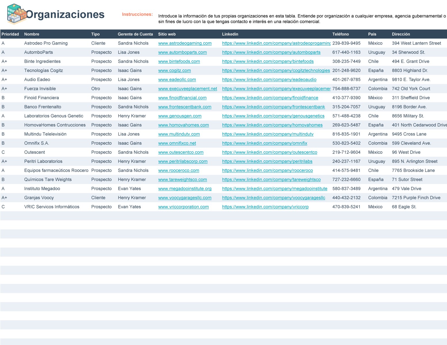Open the vriccorp LinkedIn company link
Screen dimensions: 447x345
pos(265,207)
